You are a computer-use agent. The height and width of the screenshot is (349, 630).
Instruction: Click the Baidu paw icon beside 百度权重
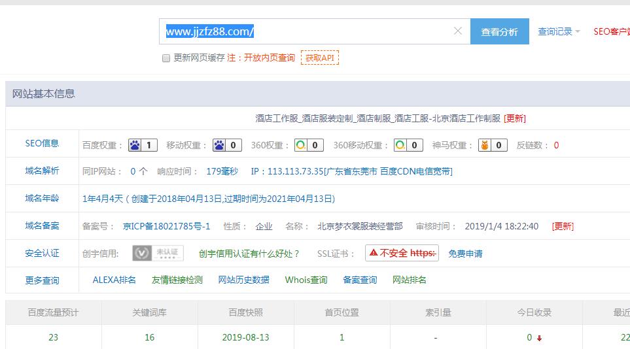(x=135, y=145)
